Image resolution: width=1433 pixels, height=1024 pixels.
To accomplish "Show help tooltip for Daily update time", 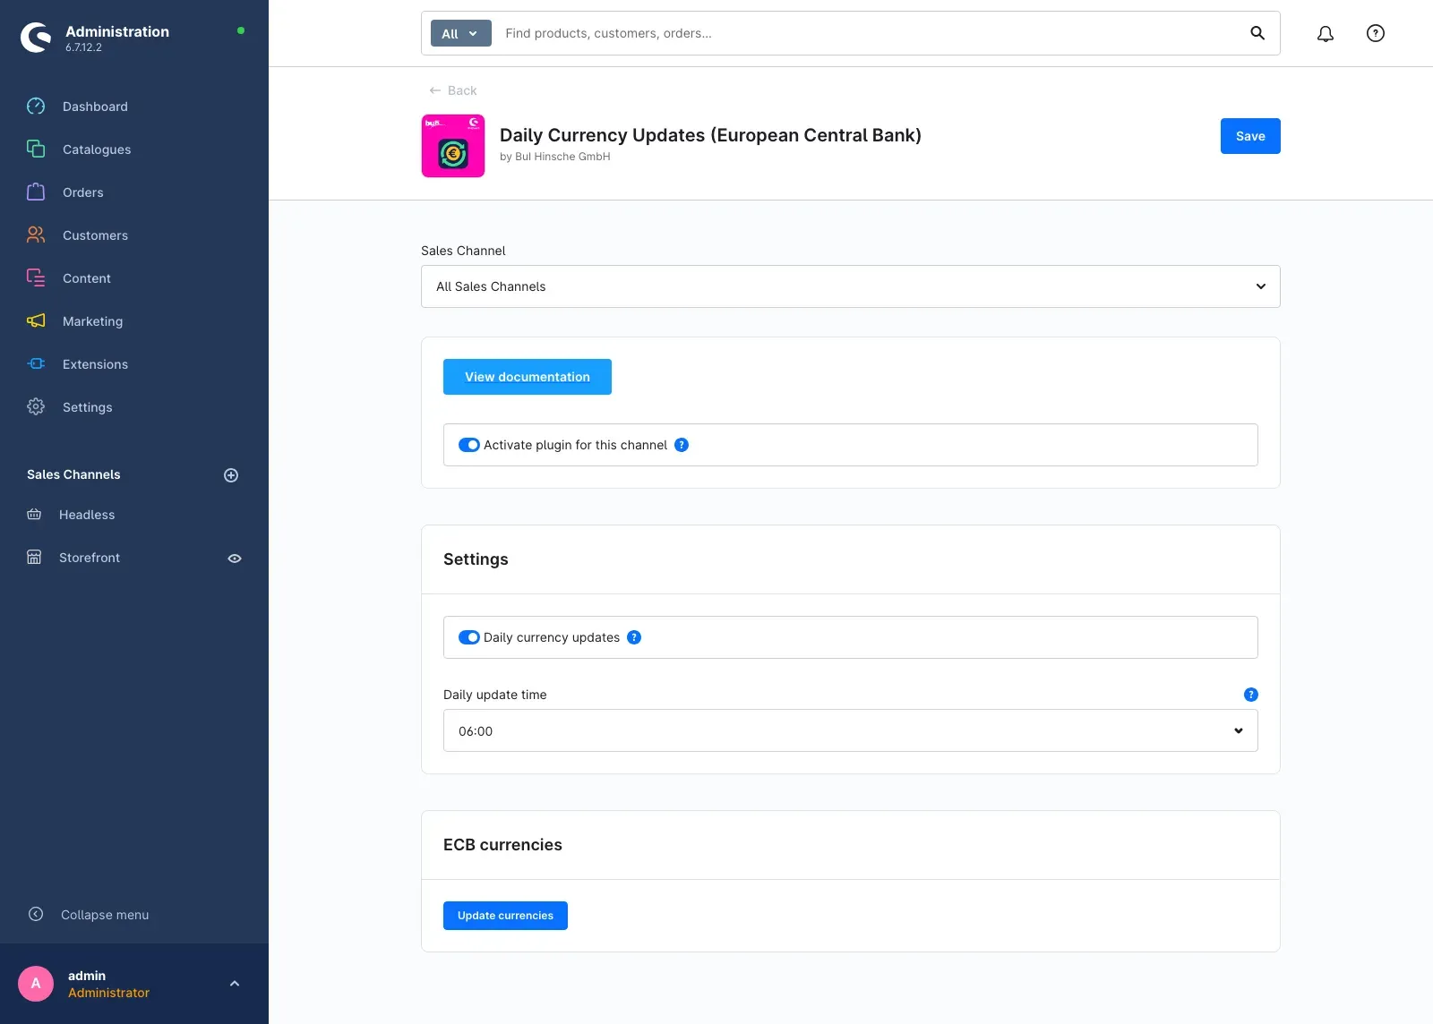I will point(1251,695).
